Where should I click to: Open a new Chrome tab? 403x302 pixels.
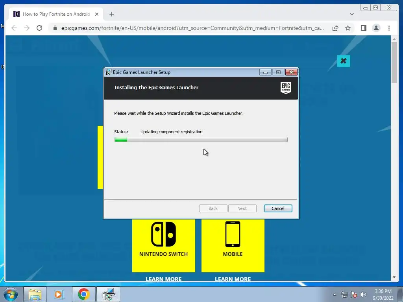[111, 14]
